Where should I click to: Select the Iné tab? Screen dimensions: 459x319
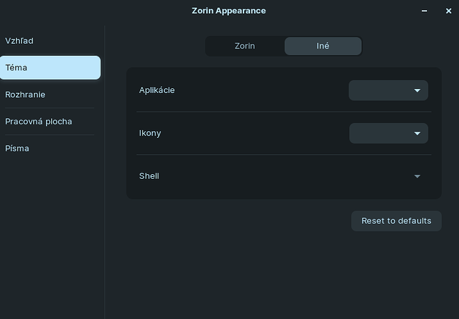tap(323, 46)
